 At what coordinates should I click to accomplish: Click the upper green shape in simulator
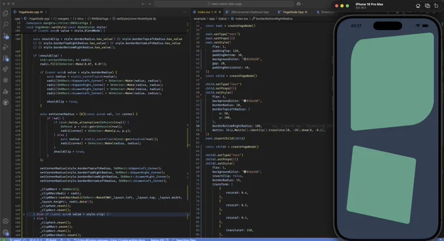point(392,82)
